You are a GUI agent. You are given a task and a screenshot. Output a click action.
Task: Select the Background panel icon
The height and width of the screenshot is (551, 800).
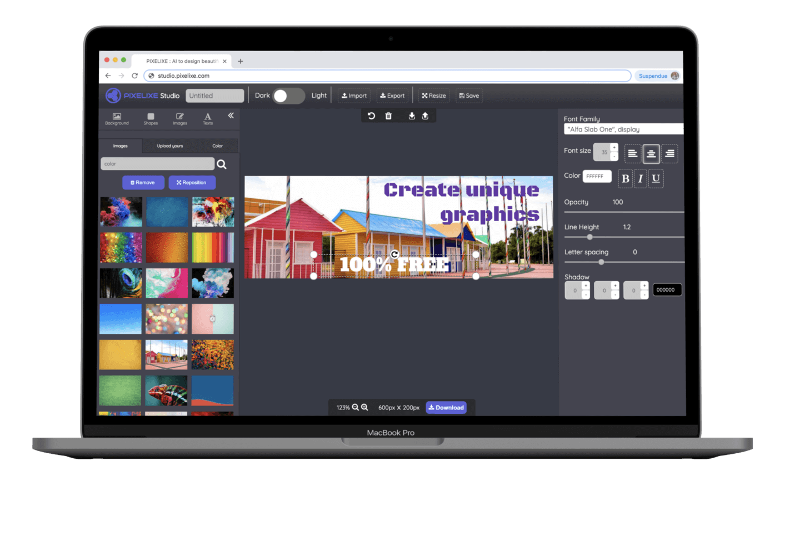click(117, 118)
